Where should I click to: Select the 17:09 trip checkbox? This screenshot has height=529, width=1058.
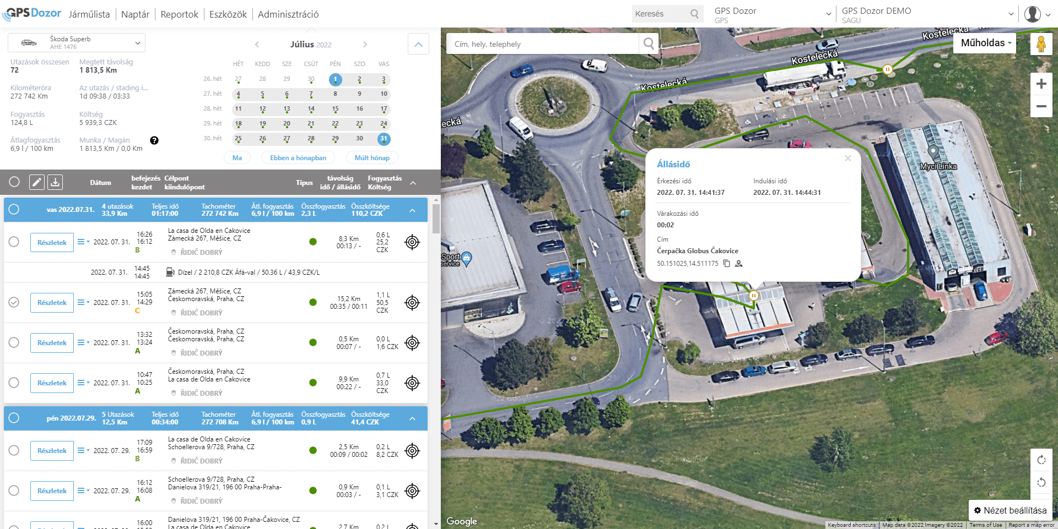[x=14, y=450]
